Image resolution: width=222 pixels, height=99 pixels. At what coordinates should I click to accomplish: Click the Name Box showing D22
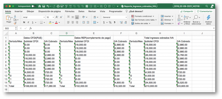10,28
